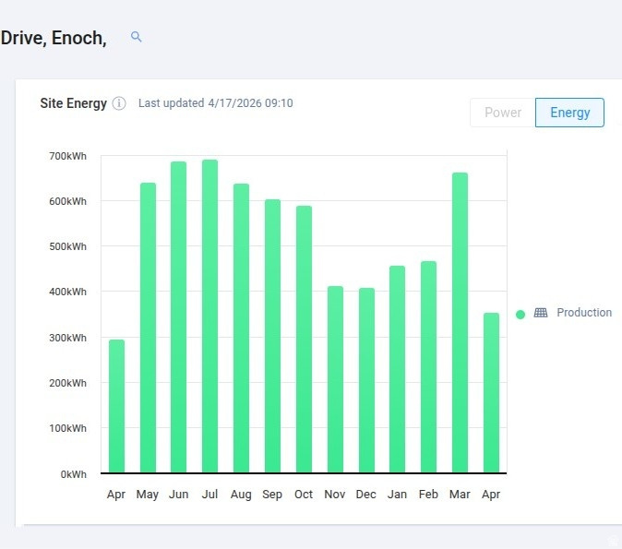Click the August production bar
622x549 pixels.
click(x=241, y=328)
